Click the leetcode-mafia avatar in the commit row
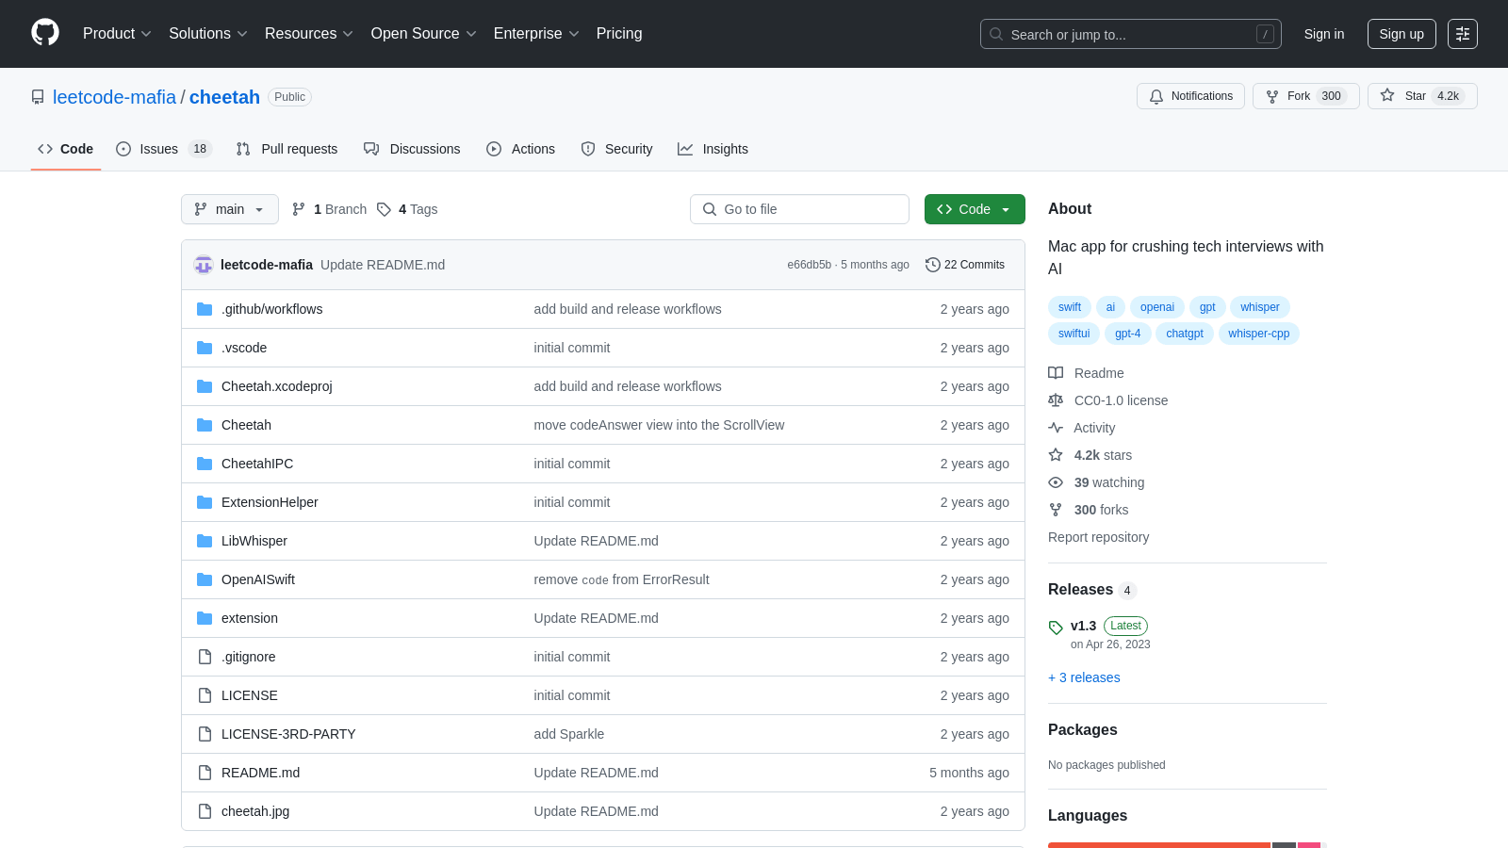The width and height of the screenshot is (1508, 848). (x=204, y=265)
